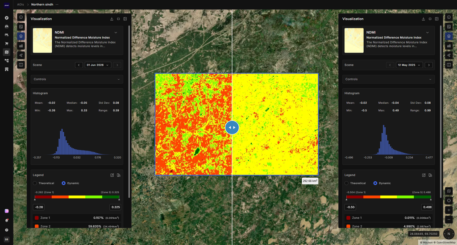This screenshot has width=457, height=245.
Task: Toggle sidebar layout icon in left Visualization panel
Action: 125,19
